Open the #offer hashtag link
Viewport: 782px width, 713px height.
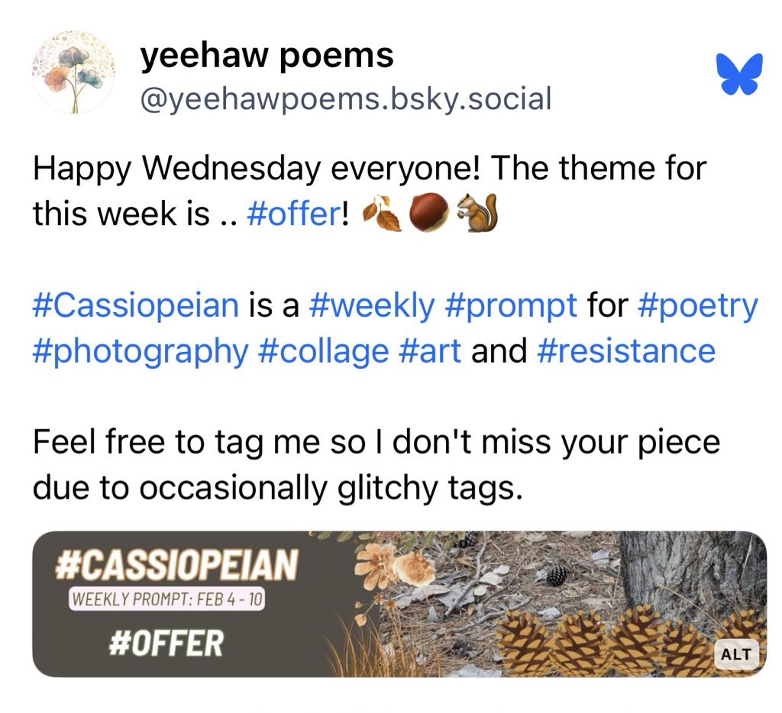[x=293, y=215]
